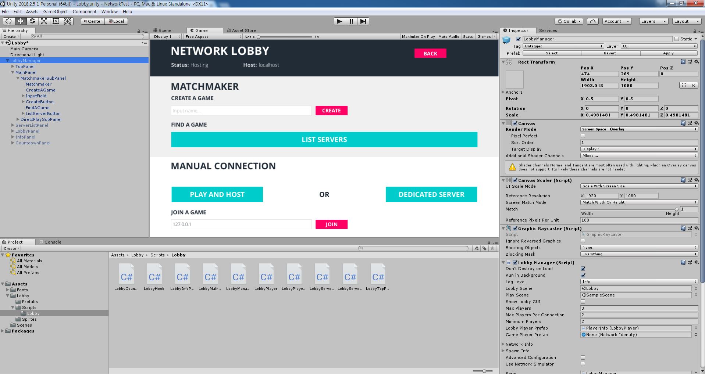
Task: Disable the Canvas component checkbox
Action: coord(515,123)
